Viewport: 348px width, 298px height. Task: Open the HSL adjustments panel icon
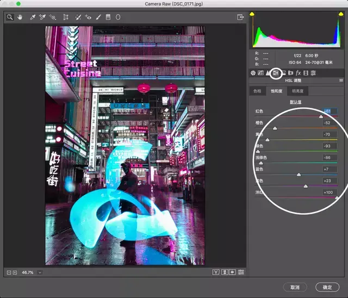(276, 73)
